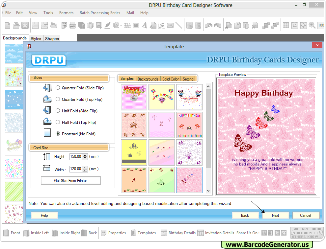Click the Email envelope toolbar icon

[170, 25]
